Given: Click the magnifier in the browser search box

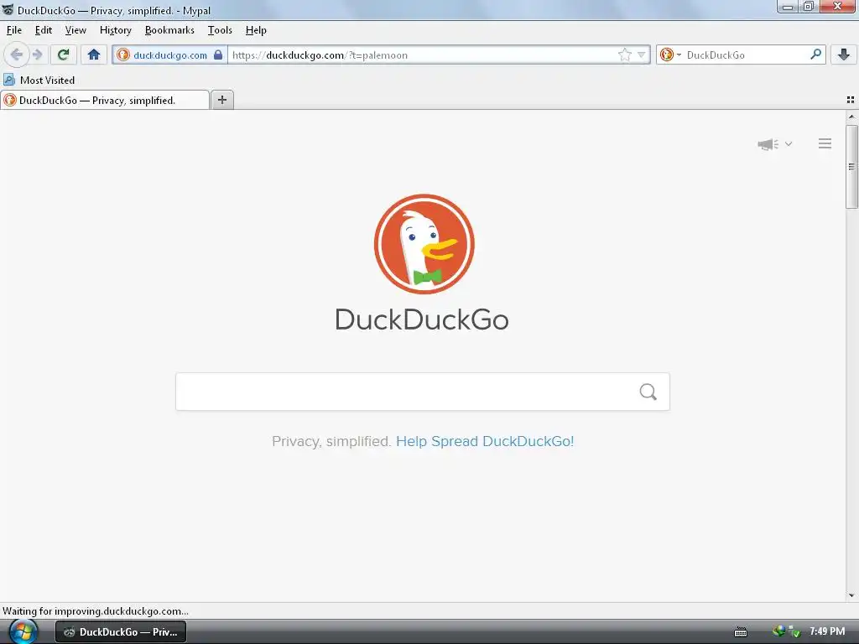Looking at the screenshot, I should pos(815,55).
